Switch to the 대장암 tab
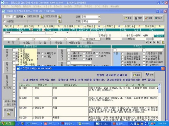The height and width of the screenshot is (126, 169). [x=27, y=43]
